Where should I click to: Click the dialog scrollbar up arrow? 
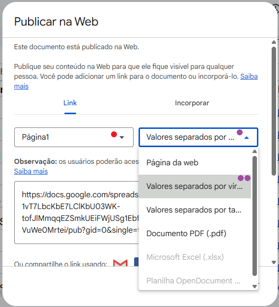tap(274, 42)
